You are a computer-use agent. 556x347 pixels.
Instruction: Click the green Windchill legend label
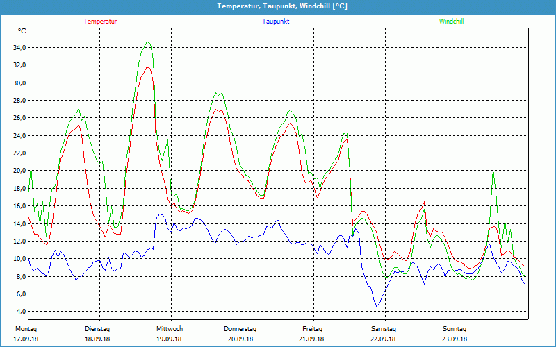(451, 22)
